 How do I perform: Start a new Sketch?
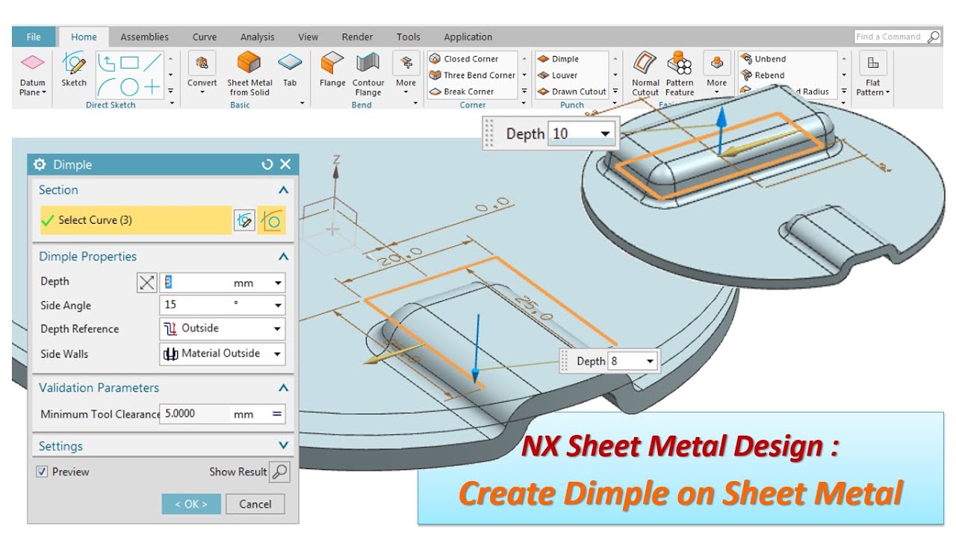[74, 70]
